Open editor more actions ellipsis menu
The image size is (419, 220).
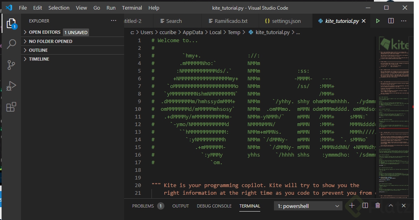(x=404, y=21)
